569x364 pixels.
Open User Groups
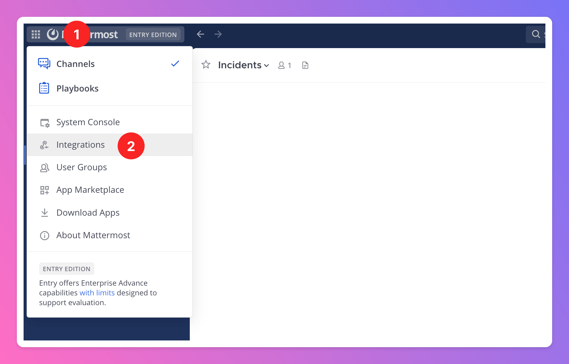[110, 167]
